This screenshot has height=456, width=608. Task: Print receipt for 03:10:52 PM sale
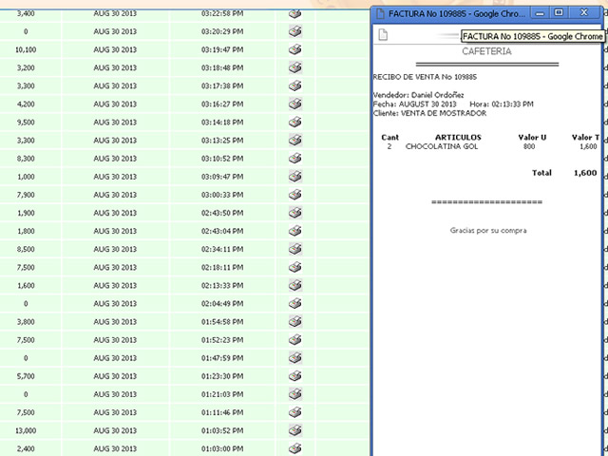[295, 159]
